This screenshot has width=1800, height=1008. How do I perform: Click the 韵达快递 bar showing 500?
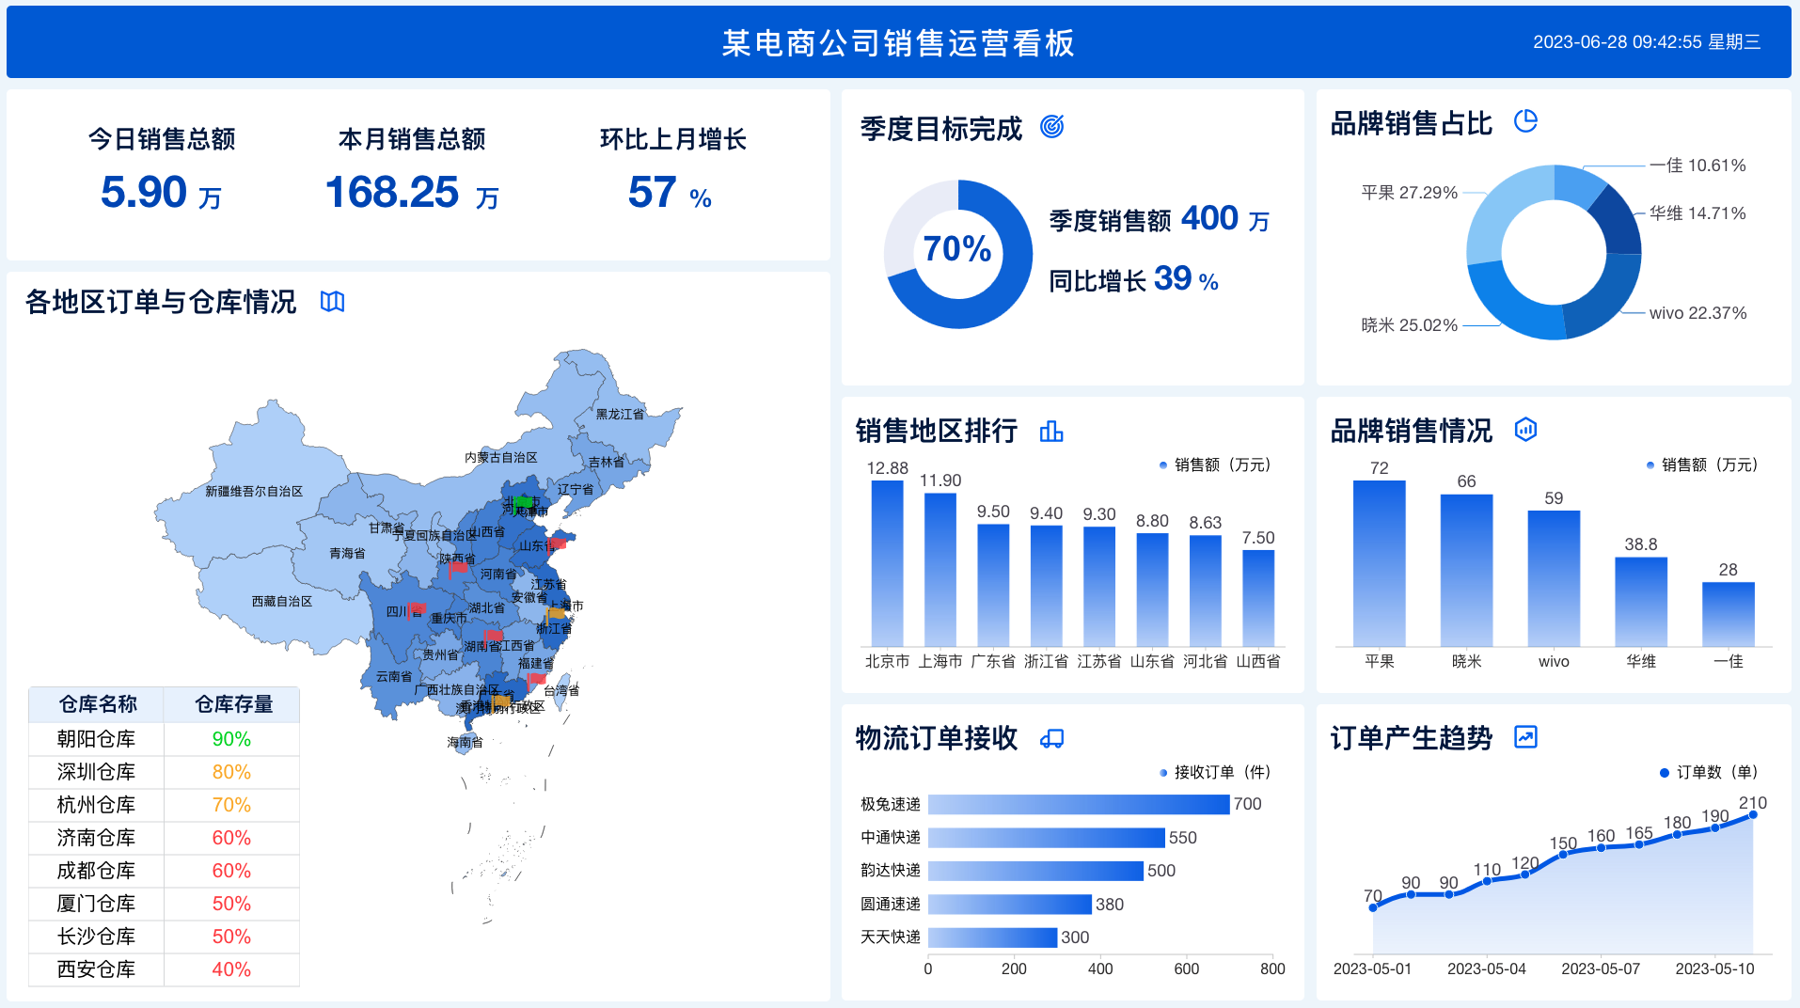point(1035,871)
